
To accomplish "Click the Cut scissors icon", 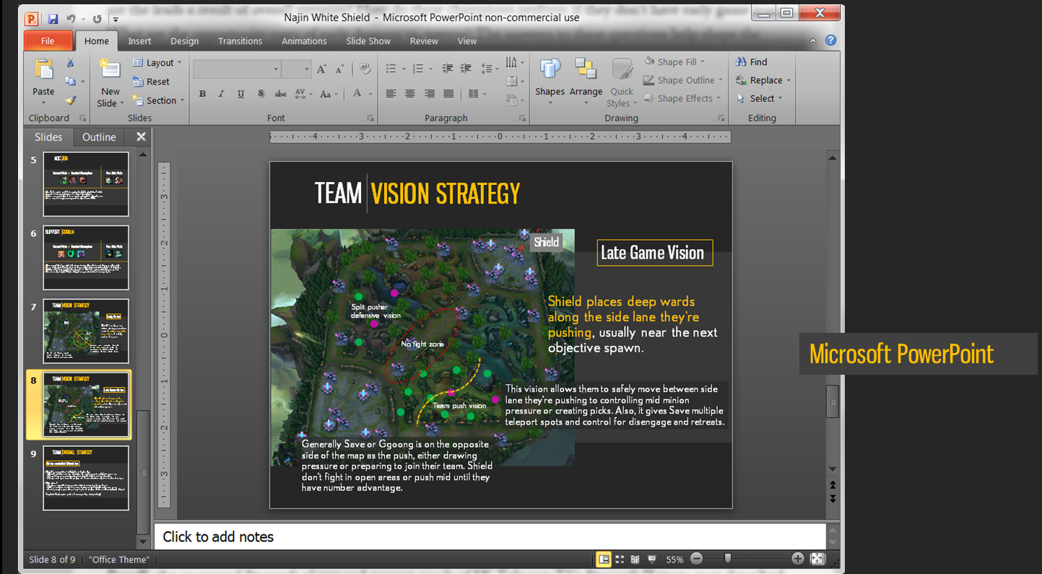I will point(70,64).
